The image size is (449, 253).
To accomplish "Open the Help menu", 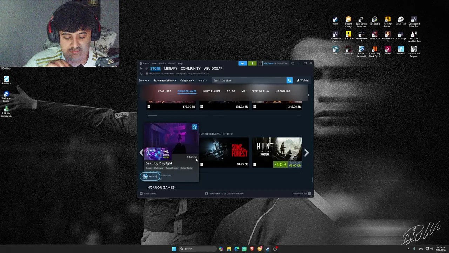I will click(180, 64).
